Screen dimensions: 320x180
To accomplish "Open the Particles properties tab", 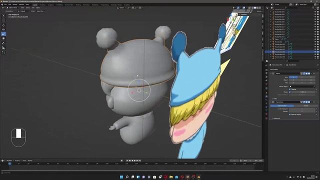I will tap(266, 100).
